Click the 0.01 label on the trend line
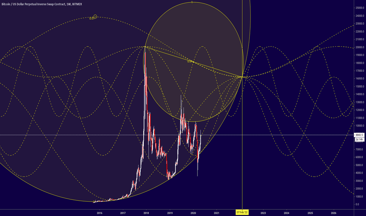Image resolution: width=366 pixels, height=216 pixels. coord(190,61)
